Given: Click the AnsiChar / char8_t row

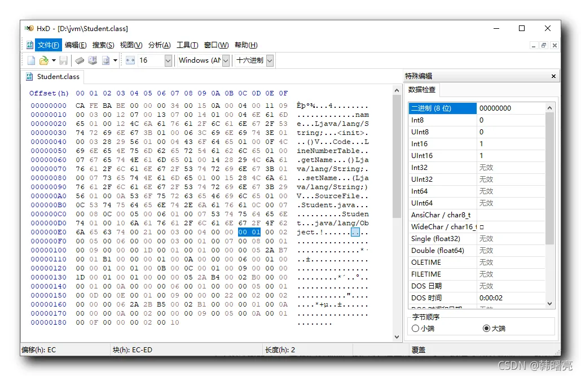Looking at the screenshot, I should point(477,215).
